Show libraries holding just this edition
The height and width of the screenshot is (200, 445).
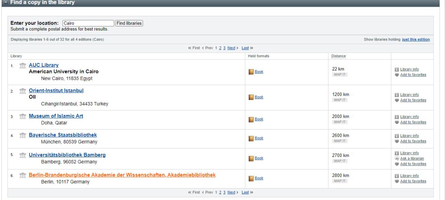tap(416, 40)
